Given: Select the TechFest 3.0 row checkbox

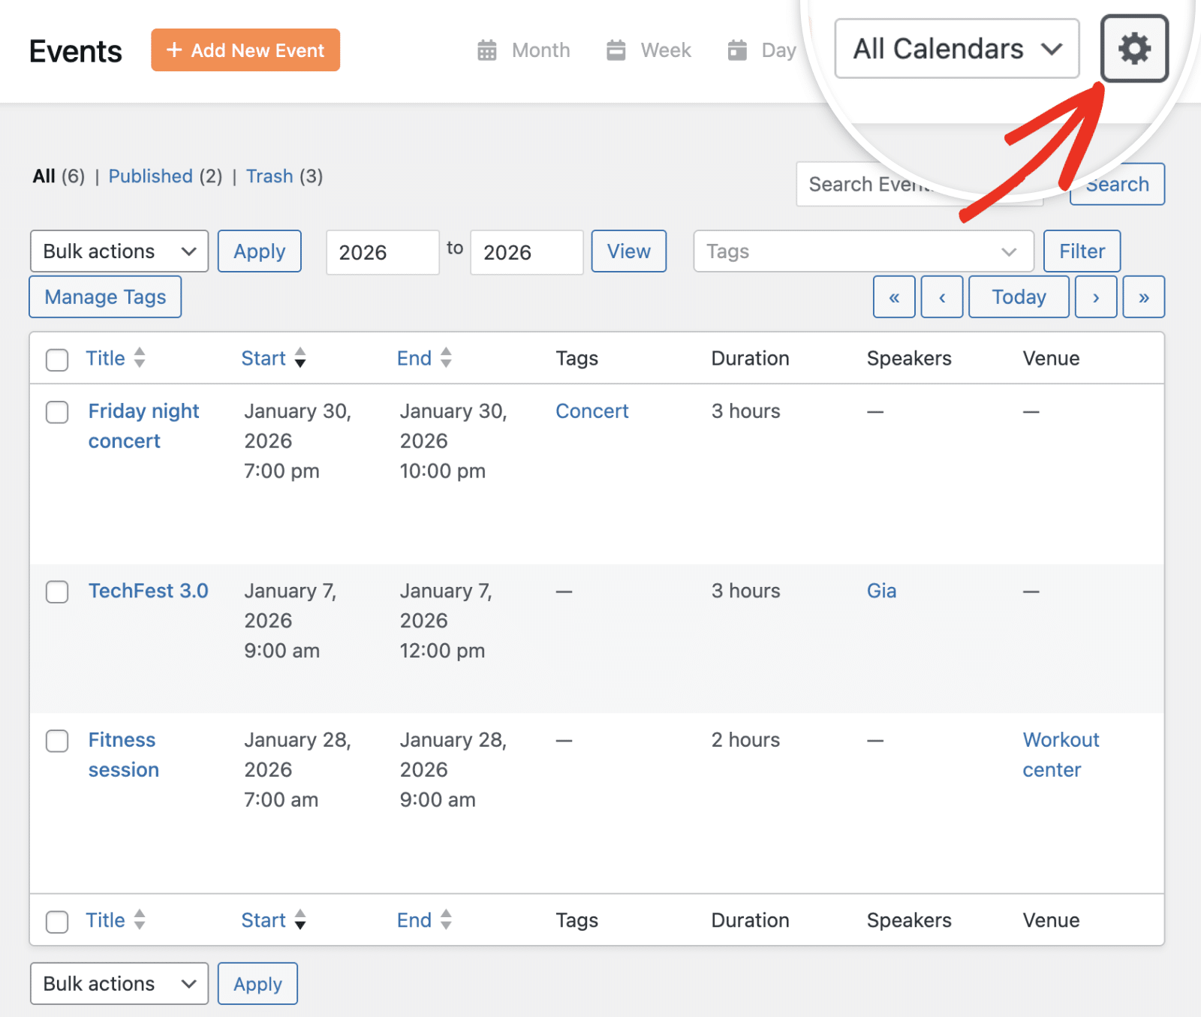Looking at the screenshot, I should [57, 591].
